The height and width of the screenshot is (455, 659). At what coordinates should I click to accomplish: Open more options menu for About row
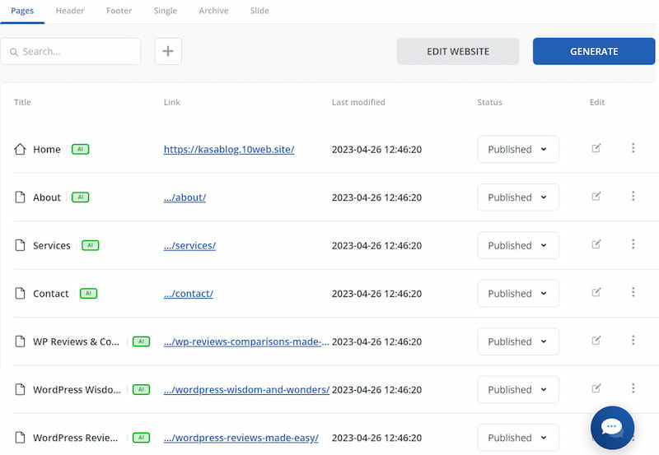coord(633,196)
